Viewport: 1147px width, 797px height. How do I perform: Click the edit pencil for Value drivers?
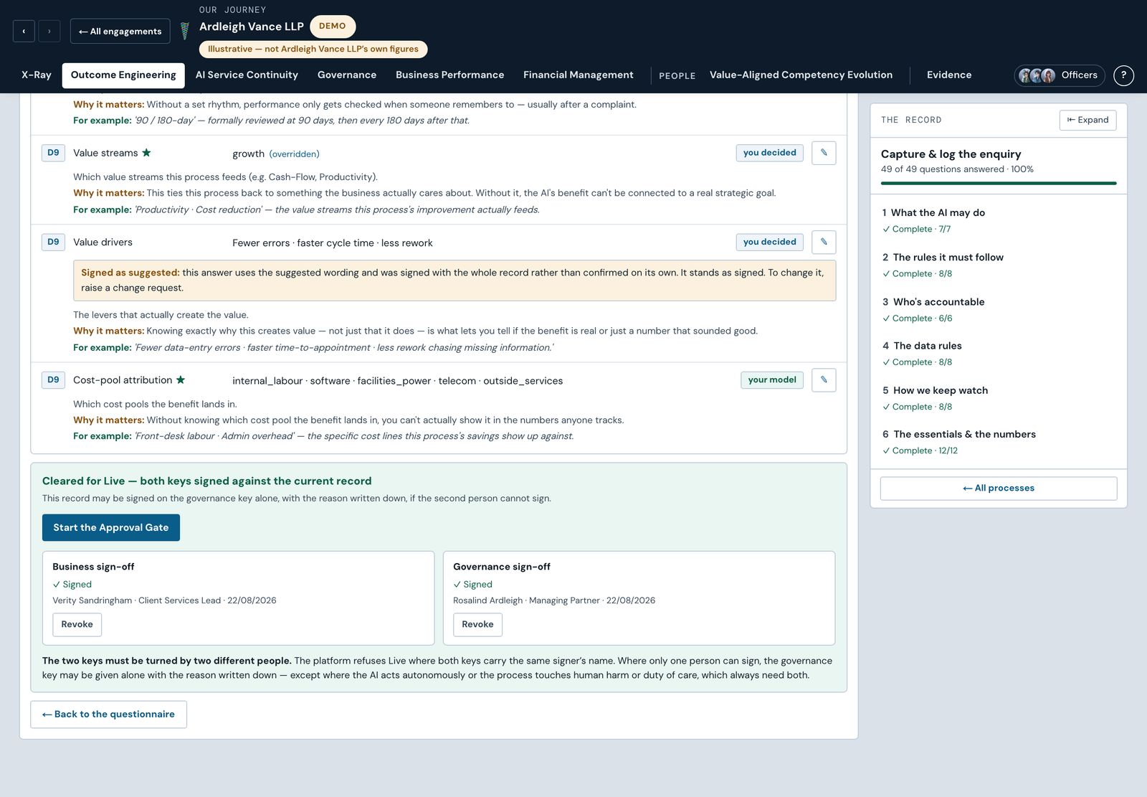(824, 242)
